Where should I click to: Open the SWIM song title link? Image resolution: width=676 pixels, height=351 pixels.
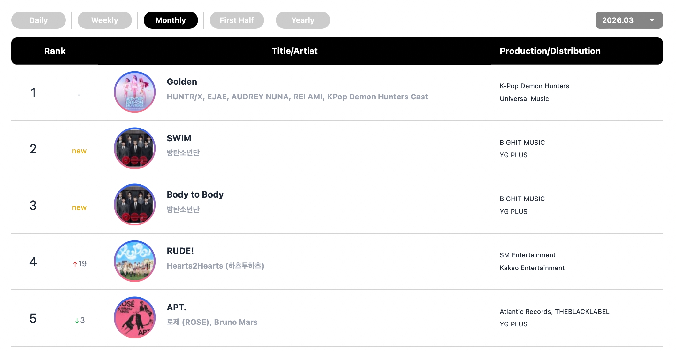tap(179, 138)
